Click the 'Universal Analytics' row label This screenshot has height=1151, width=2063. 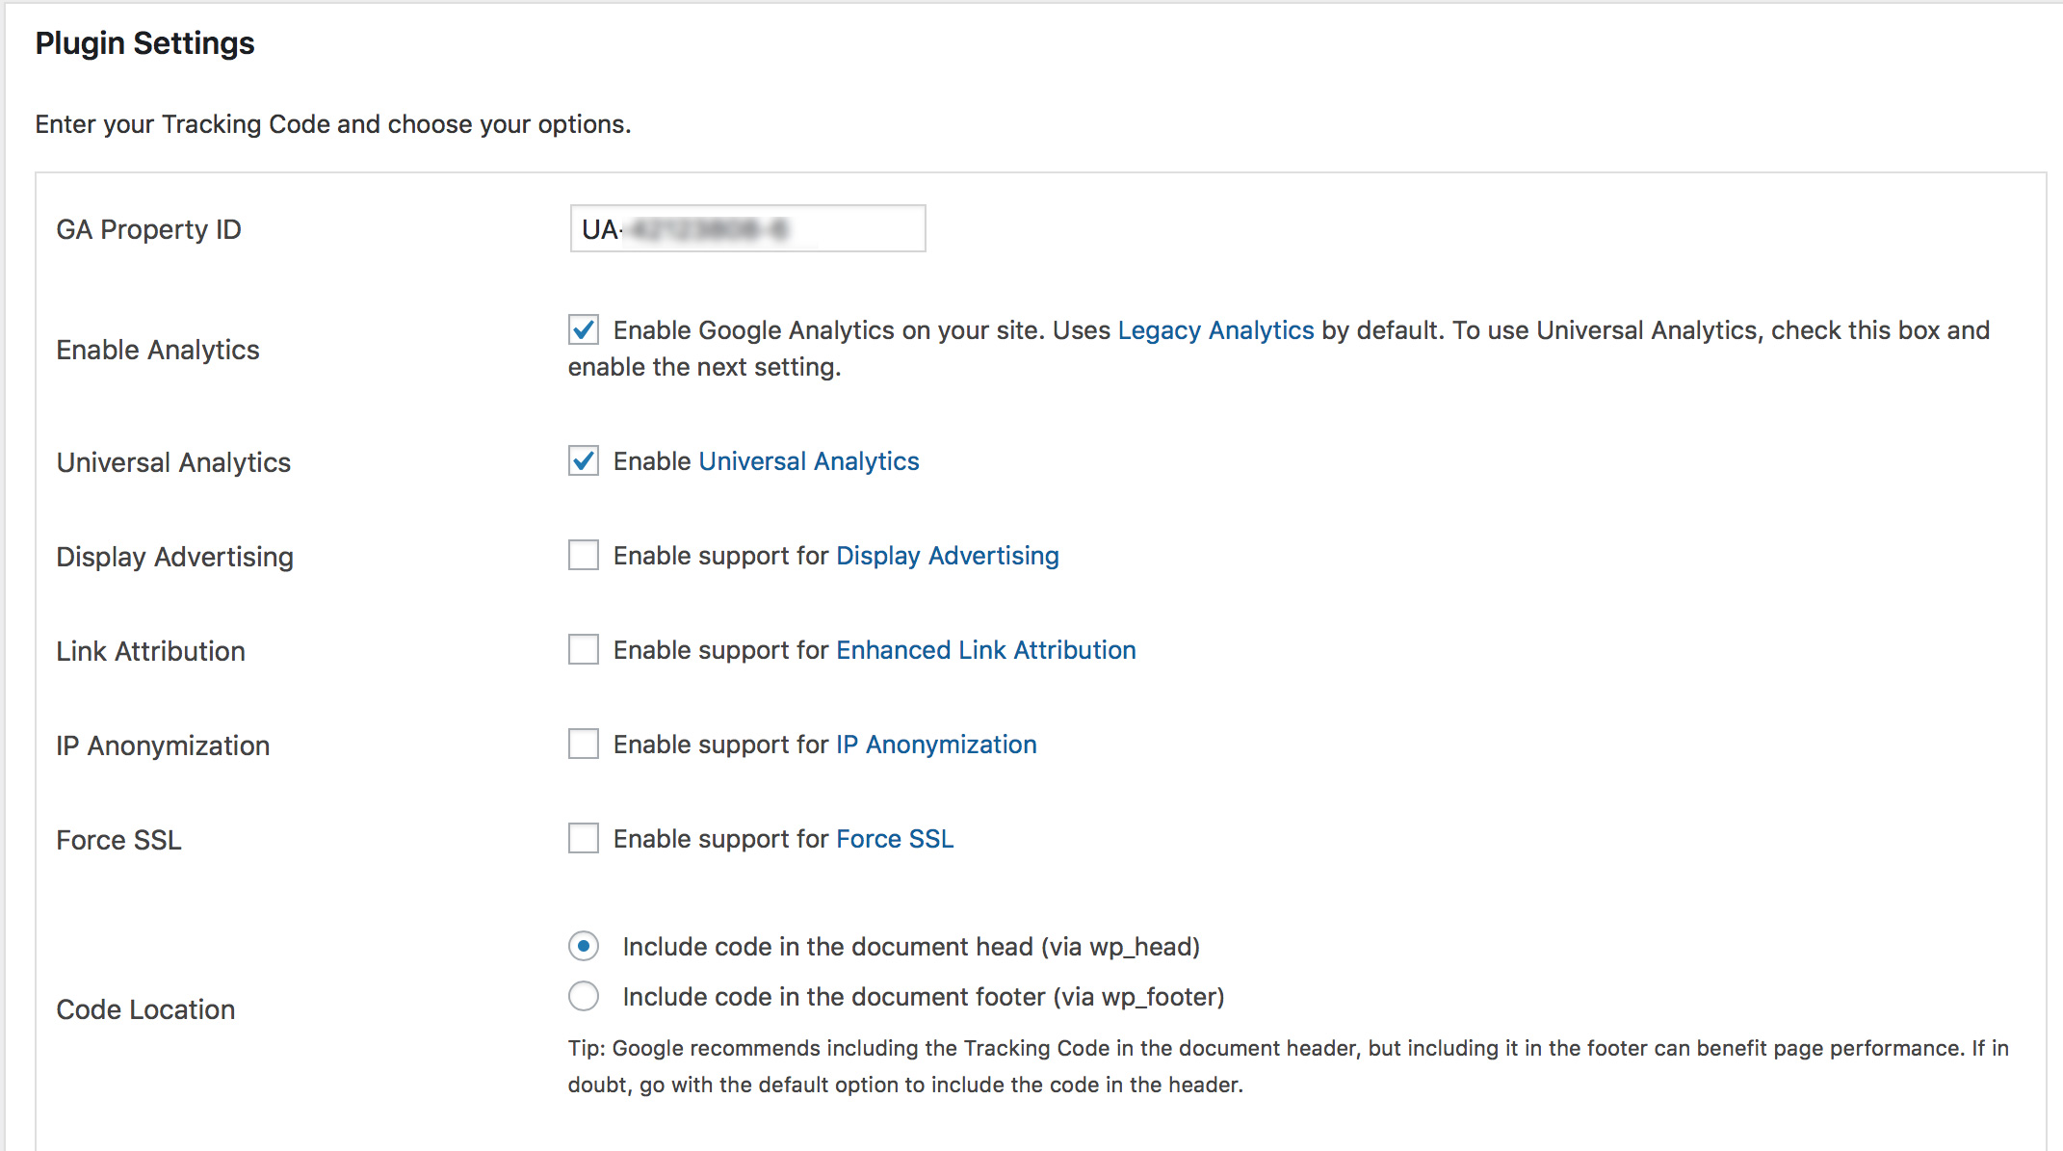(173, 462)
